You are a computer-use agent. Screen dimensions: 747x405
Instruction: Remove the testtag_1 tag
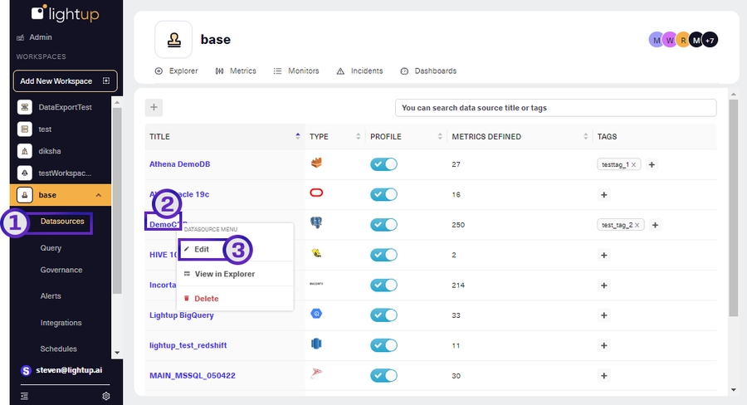coord(633,165)
